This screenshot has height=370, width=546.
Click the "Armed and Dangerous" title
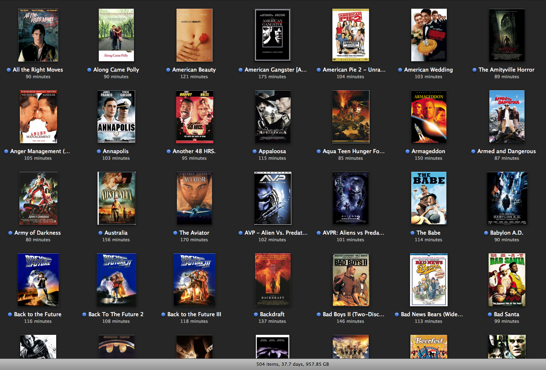coord(506,151)
